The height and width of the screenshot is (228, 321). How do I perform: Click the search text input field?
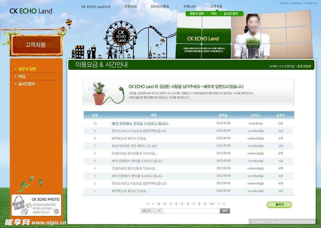(191, 211)
